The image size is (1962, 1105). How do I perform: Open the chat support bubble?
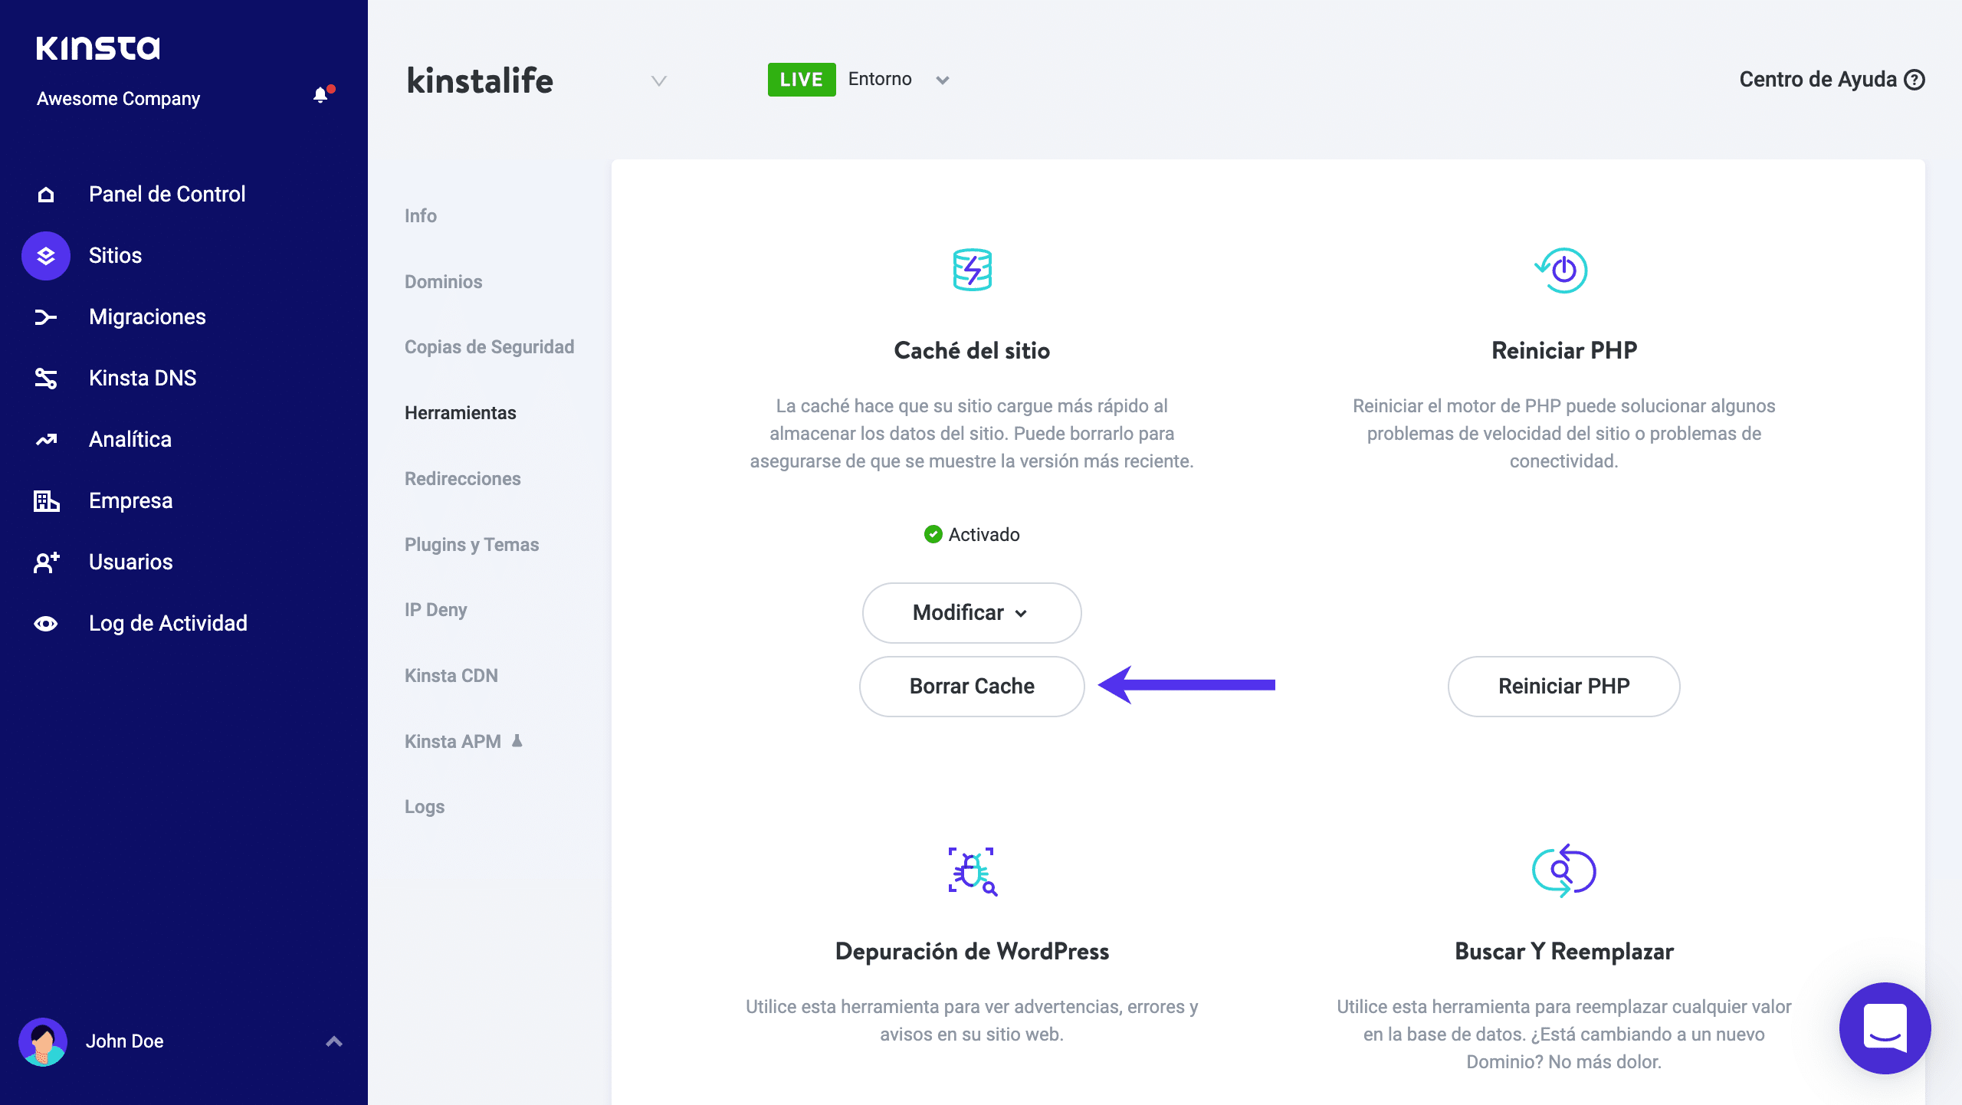1885,1028
